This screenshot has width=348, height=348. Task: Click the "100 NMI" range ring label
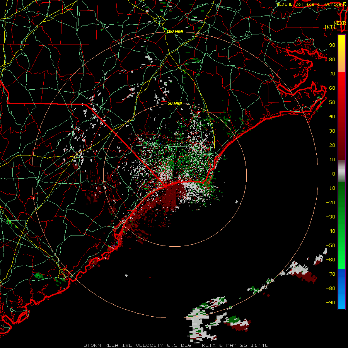tap(175, 32)
